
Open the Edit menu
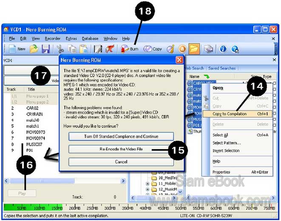pyautogui.click(x=23, y=39)
